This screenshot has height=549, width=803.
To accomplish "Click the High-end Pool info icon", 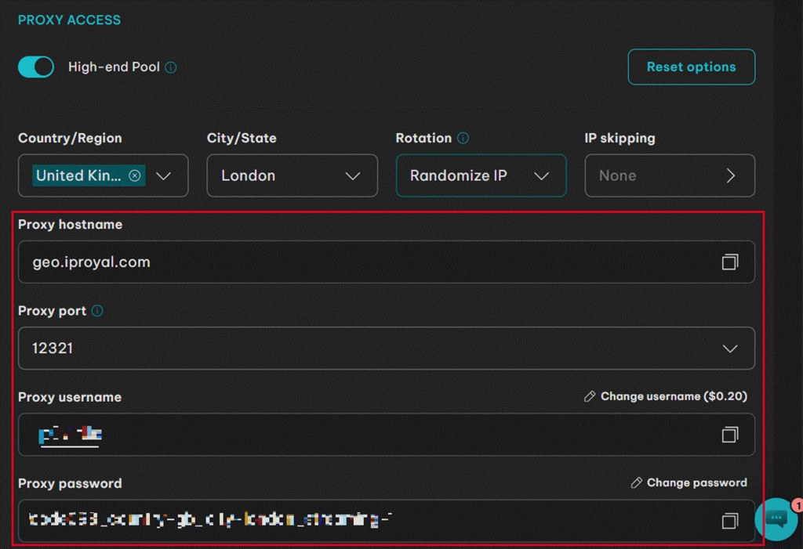I will pos(171,67).
